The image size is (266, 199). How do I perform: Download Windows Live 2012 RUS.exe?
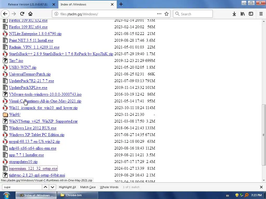click(32, 128)
